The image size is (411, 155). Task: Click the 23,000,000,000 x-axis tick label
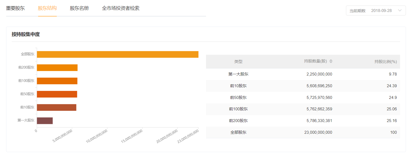click(x=188, y=136)
